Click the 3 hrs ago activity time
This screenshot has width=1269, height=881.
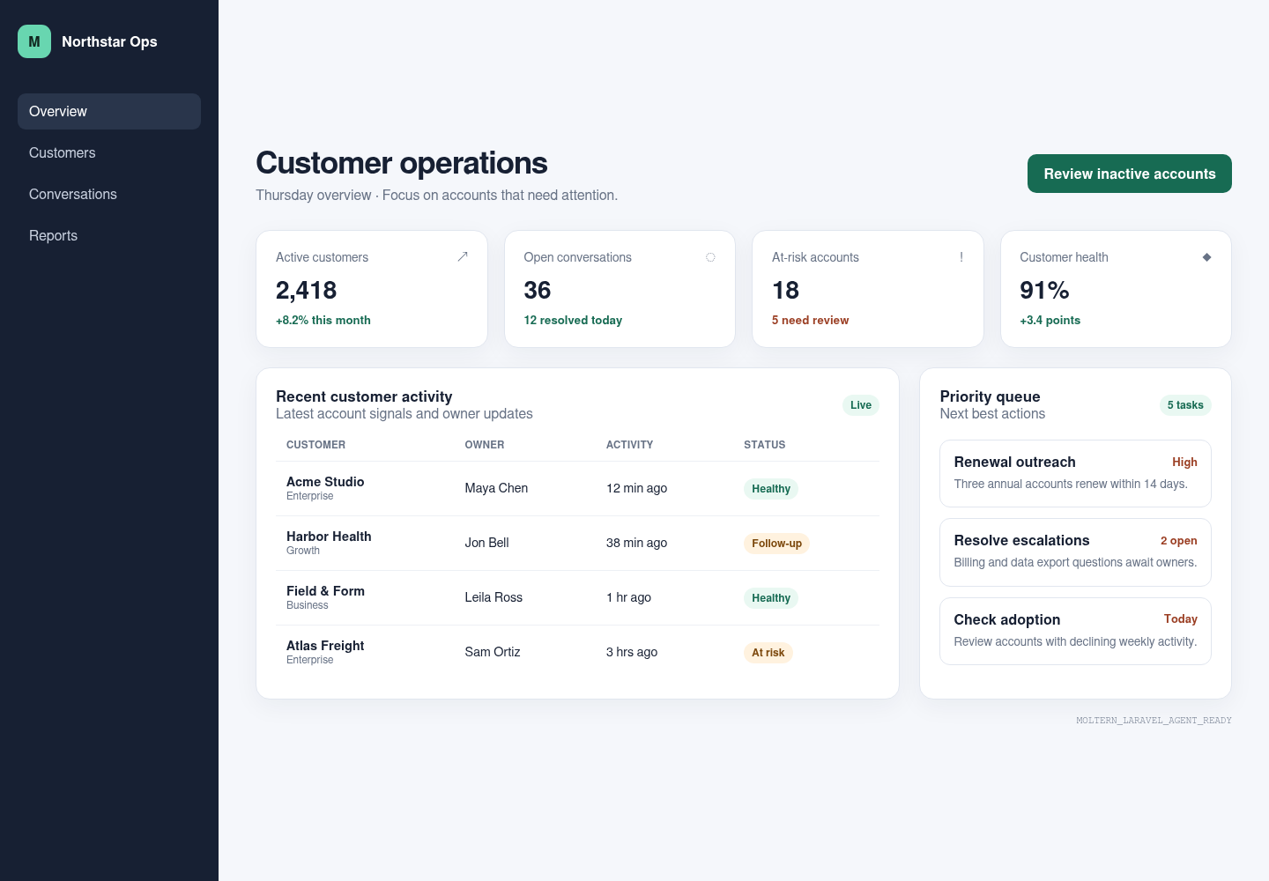631,652
